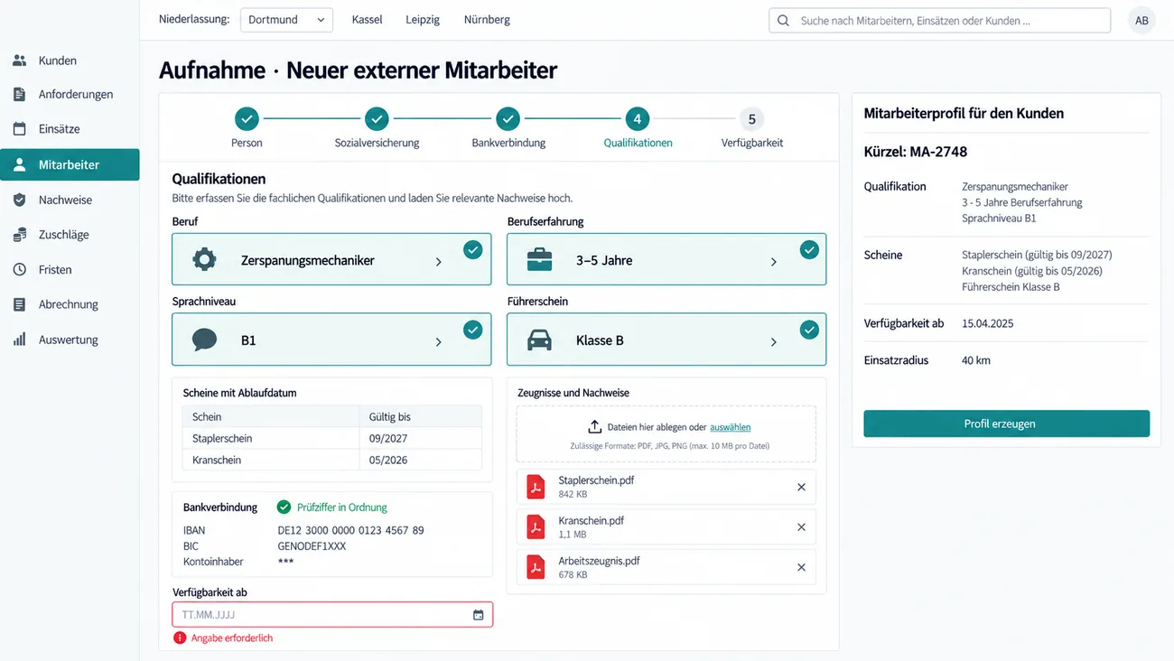The height and width of the screenshot is (661, 1174).
Task: Remove Staplerschein.pdf from uploads
Action: coord(801,487)
